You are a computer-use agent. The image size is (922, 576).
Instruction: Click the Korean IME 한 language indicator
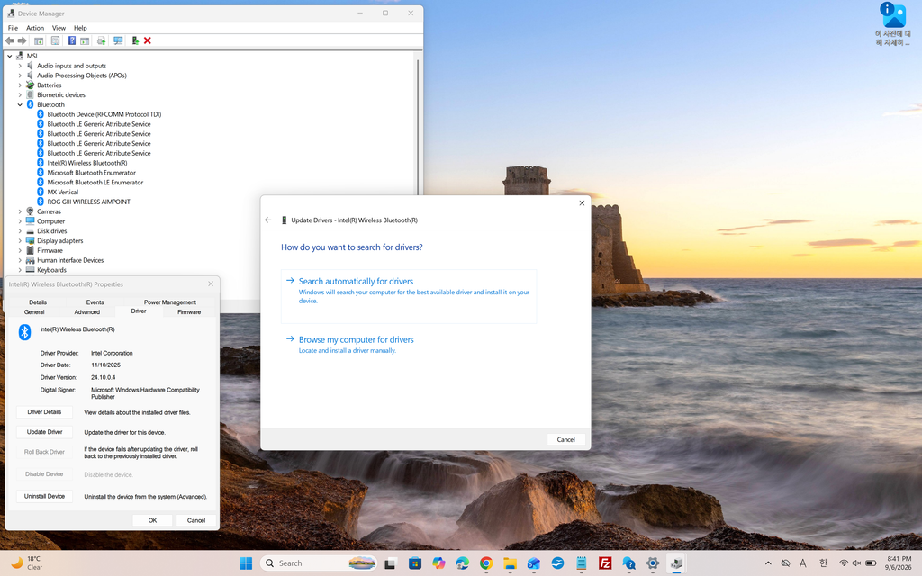point(823,563)
